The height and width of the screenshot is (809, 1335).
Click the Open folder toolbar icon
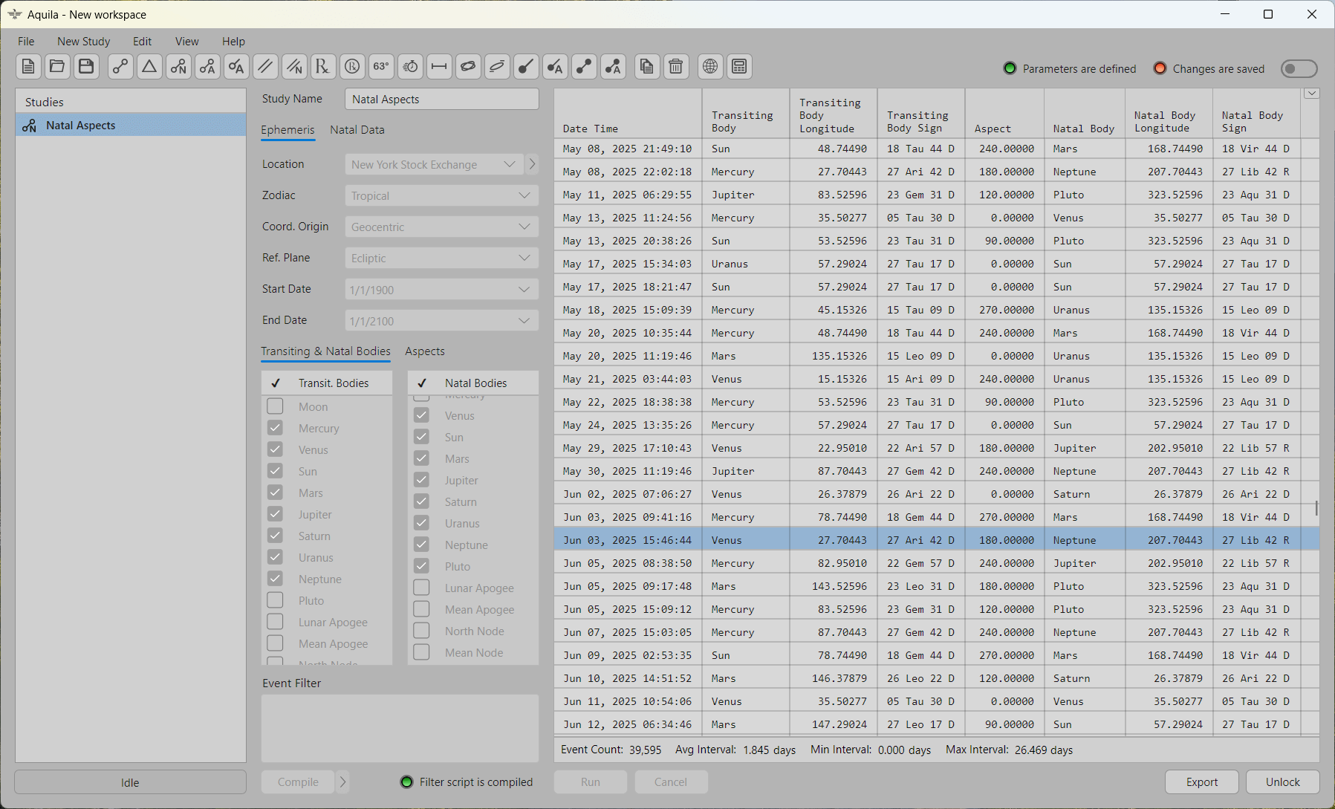[57, 67]
